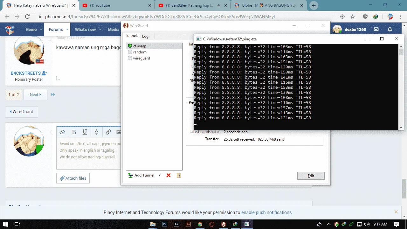Screen dimensions: 407x229
Task: Click the browser reload icon
Action: pyautogui.click(x=27, y=17)
